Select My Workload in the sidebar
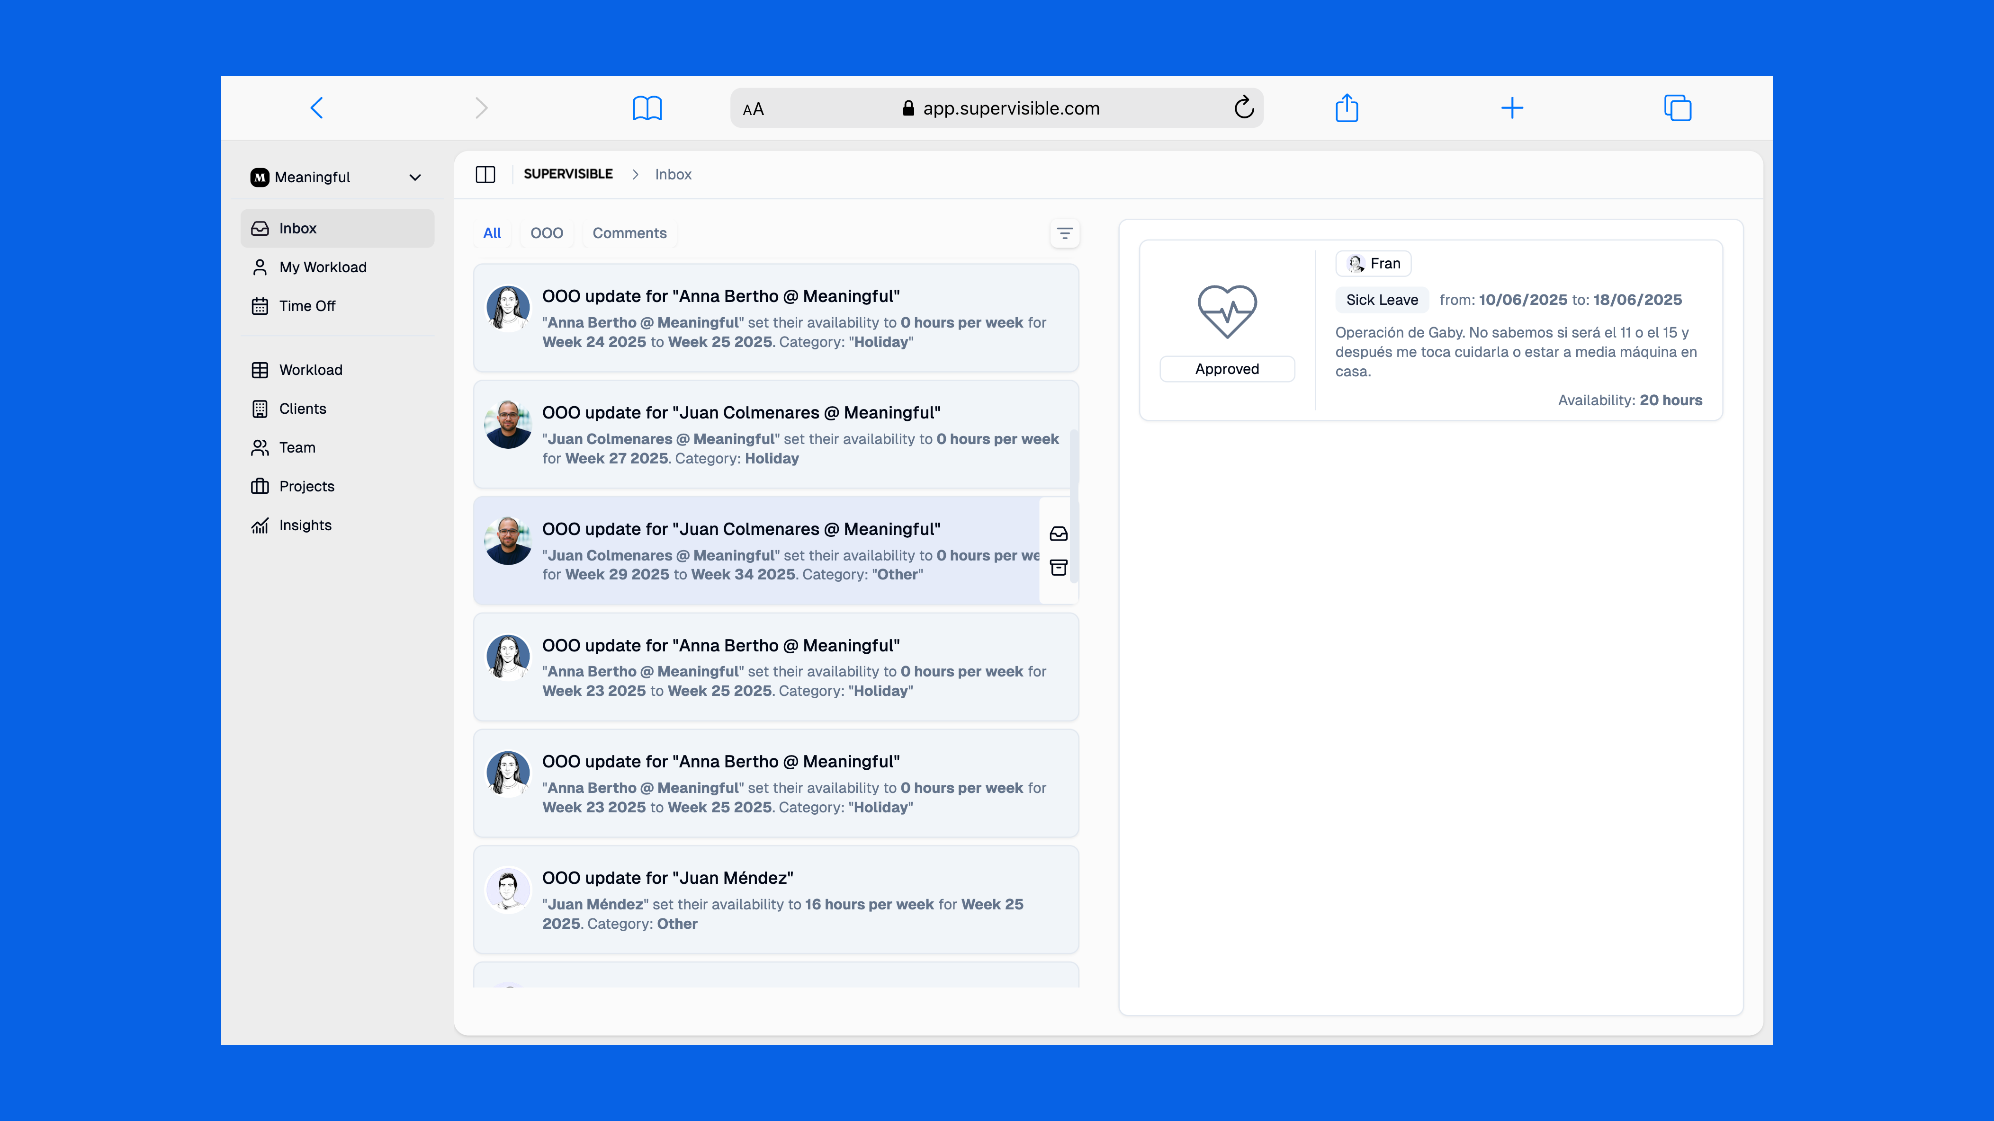 point(323,266)
